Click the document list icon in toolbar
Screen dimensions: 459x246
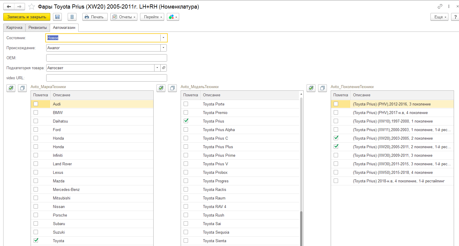72,17
